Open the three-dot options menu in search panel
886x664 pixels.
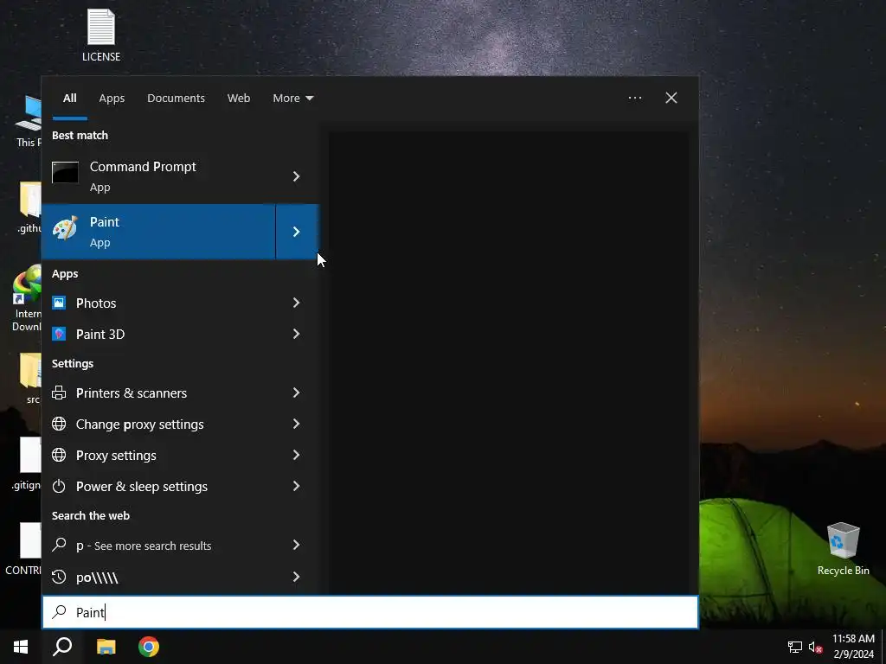(x=634, y=98)
